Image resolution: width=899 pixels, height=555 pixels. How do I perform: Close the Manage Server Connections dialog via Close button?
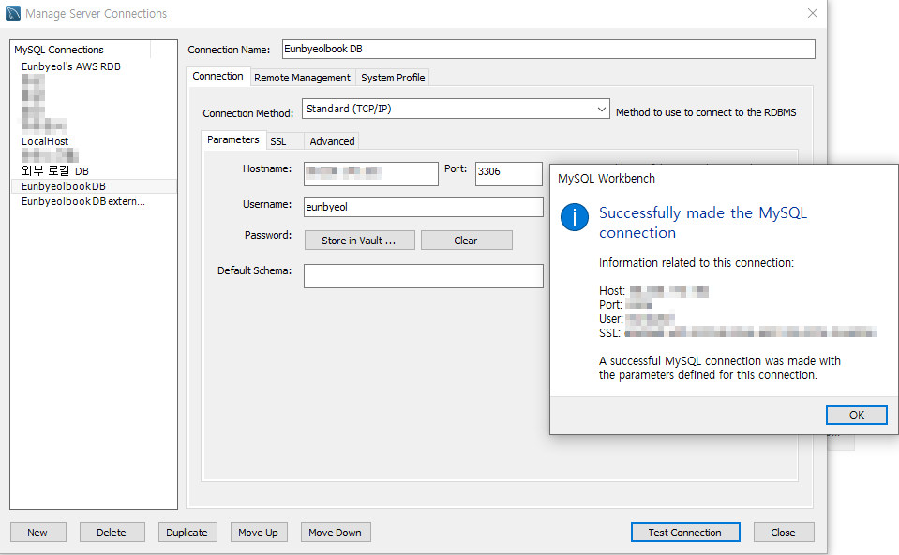(783, 533)
